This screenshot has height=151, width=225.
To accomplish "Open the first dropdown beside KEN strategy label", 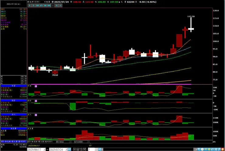I will [70, 142].
